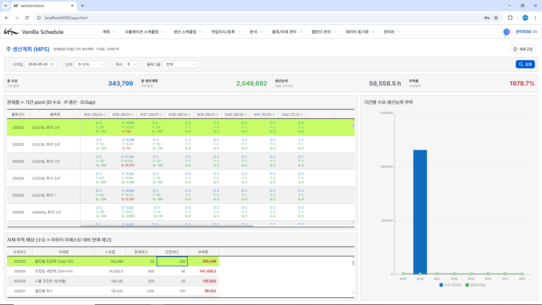Viewport: 542px width, 305px height.
Task: Click the user avatar icon beside 관리자30
Action: click(x=506, y=32)
